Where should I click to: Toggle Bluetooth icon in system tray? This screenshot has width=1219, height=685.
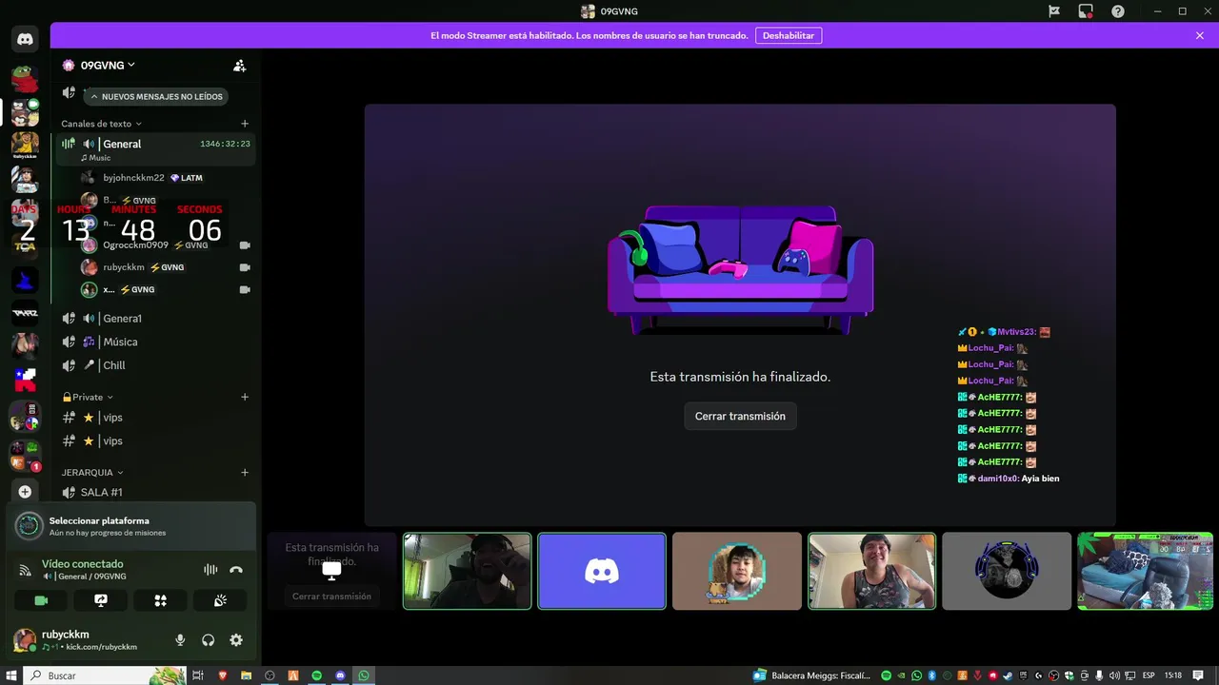coord(932,675)
